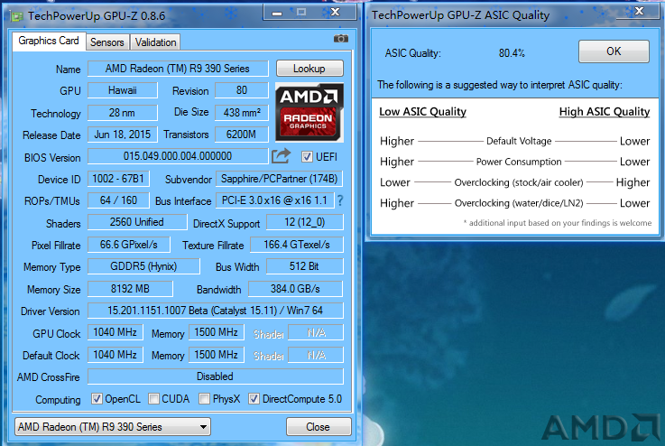
Task: Click the DirectX Support field 12 (12_0)
Action: pos(304,222)
